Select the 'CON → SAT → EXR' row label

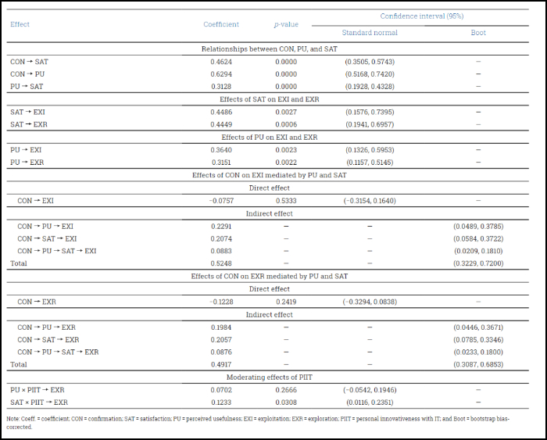(x=48, y=340)
